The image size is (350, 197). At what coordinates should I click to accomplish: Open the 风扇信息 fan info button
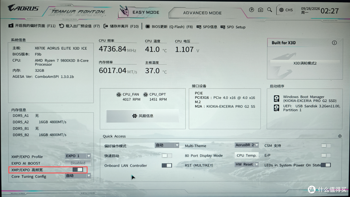coord(142,116)
